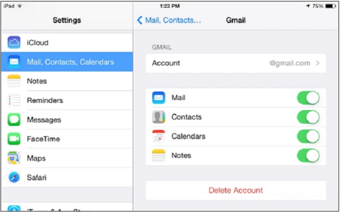Tap the Mail icon in Gmail panel
The image size is (340, 212).
click(x=158, y=98)
